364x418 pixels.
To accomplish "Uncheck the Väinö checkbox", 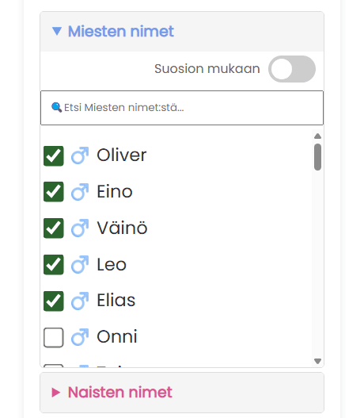I will [x=54, y=228].
